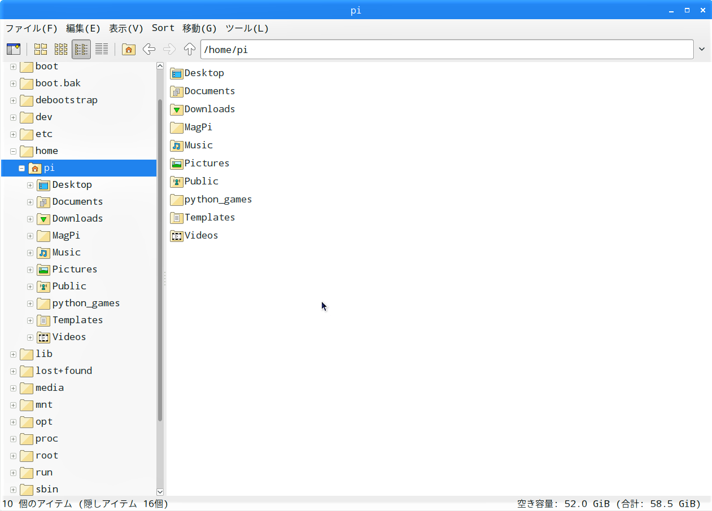Click item count status text
Screen dimensions: 712x511
click(x=85, y=504)
